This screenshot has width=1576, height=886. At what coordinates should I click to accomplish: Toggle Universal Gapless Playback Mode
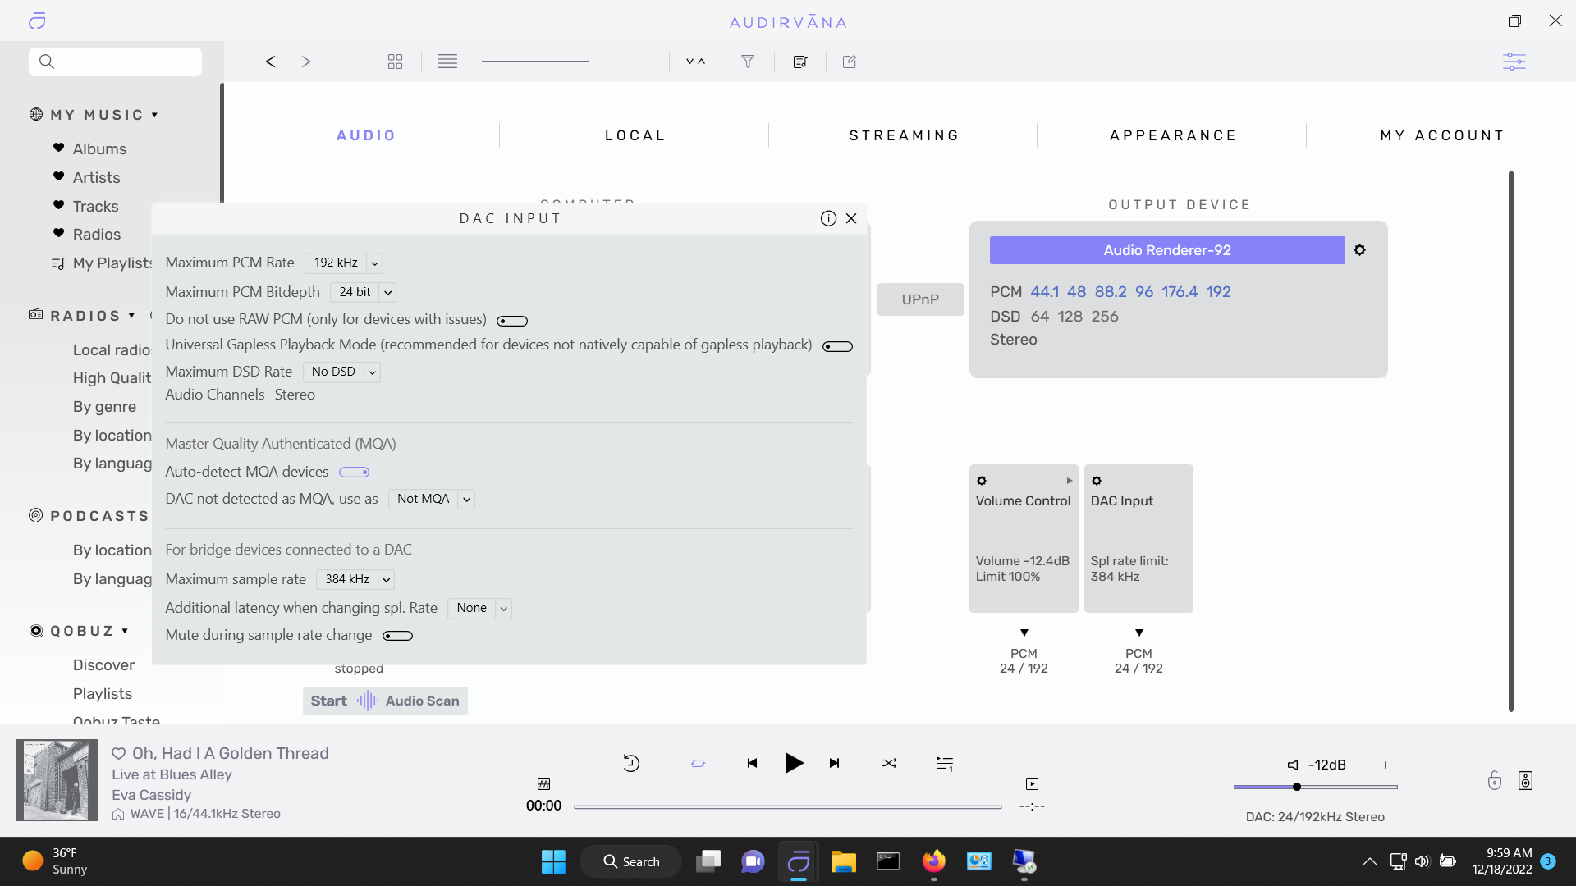837,346
